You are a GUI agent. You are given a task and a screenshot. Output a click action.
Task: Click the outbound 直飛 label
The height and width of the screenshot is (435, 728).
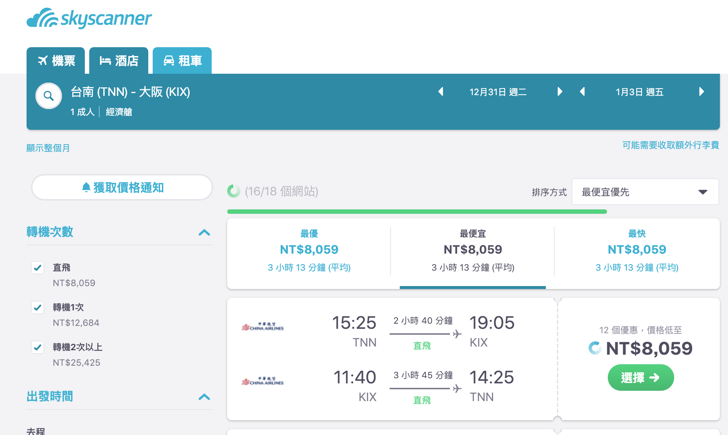point(422,346)
